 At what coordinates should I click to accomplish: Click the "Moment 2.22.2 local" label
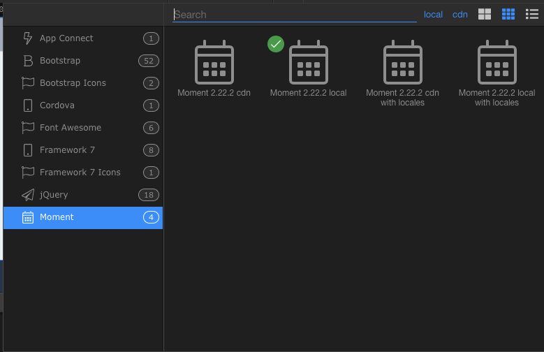(x=309, y=93)
